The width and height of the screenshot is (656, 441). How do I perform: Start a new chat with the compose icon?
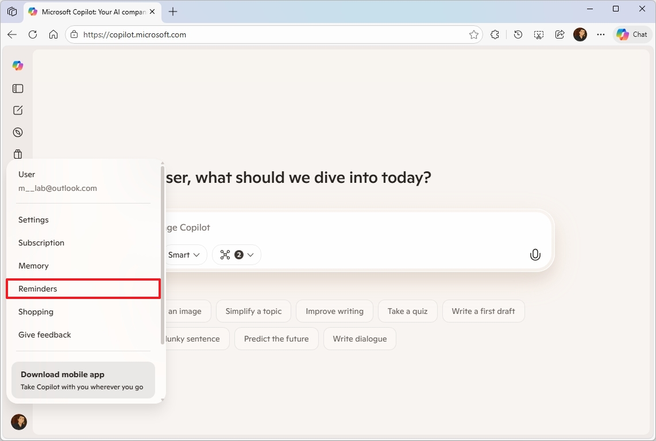(17, 110)
